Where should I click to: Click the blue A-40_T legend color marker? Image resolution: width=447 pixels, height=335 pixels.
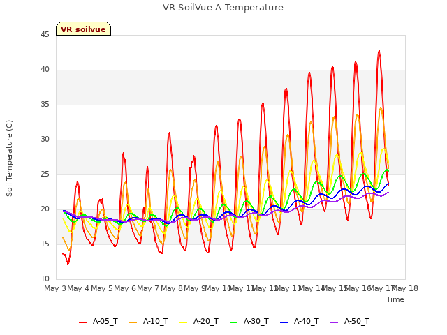pyautogui.click(x=284, y=322)
